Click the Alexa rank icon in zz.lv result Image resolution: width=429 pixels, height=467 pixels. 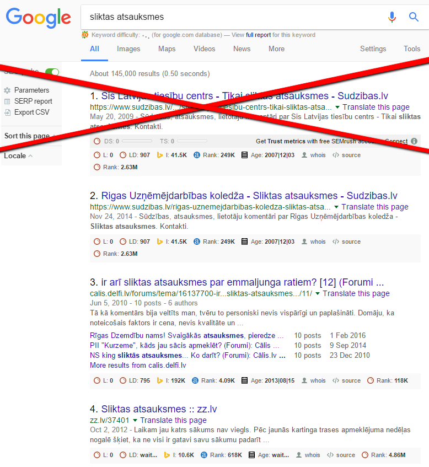[x=204, y=455]
